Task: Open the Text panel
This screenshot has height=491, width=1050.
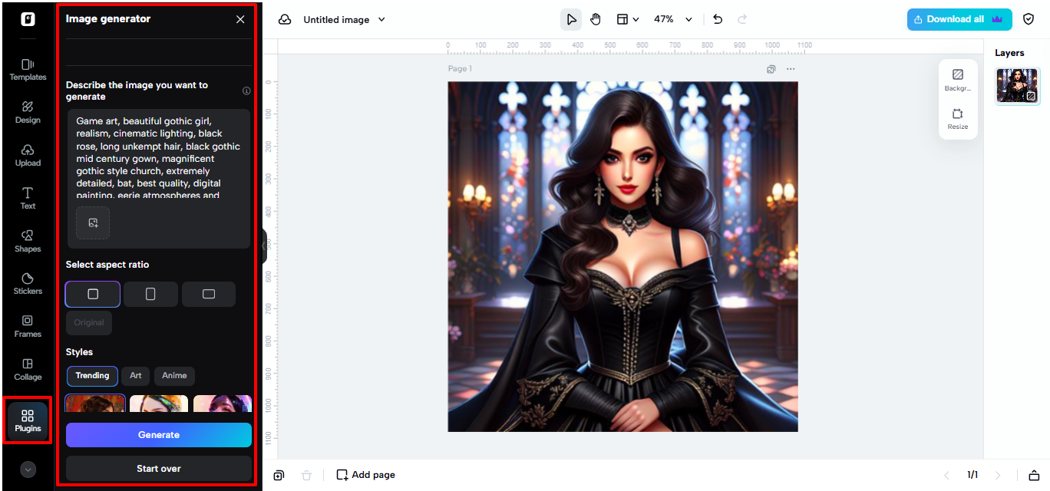Action: coord(28,199)
